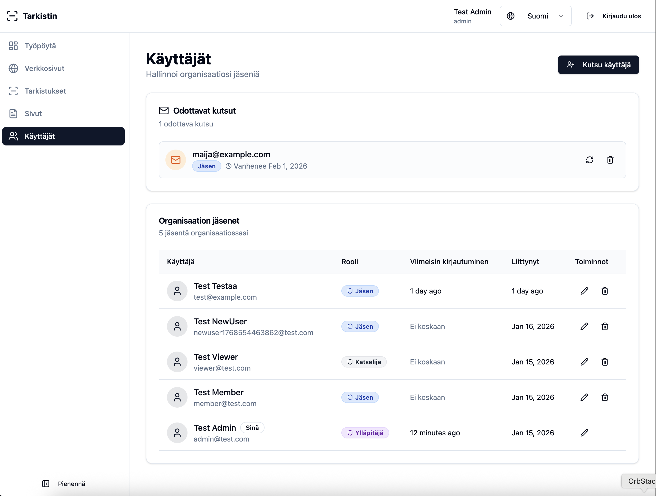Image resolution: width=656 pixels, height=496 pixels.
Task: Navigate to the Tarkistukset page
Action: 45,91
